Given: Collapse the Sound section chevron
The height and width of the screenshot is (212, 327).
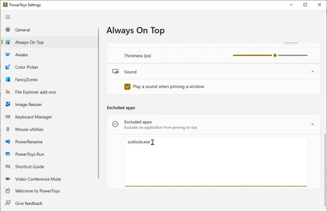Looking at the screenshot, I should click(313, 72).
